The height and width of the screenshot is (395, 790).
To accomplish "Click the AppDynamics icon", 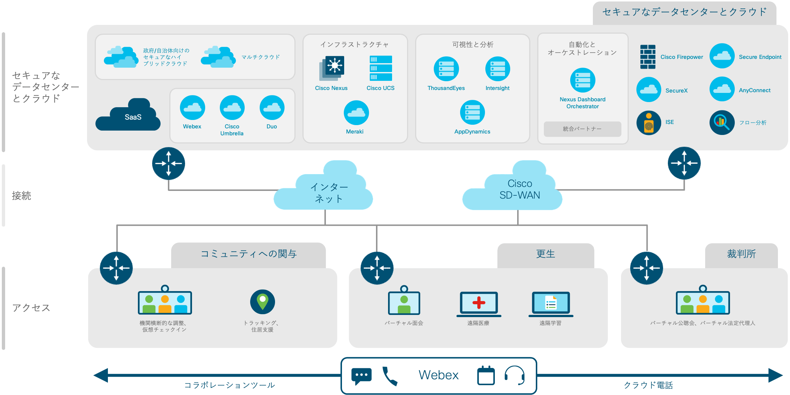I will tap(473, 112).
